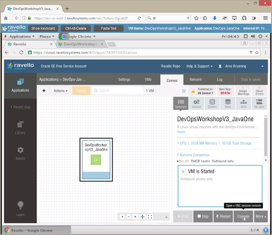Open the GNOME volume indicator

tap(253, 36)
